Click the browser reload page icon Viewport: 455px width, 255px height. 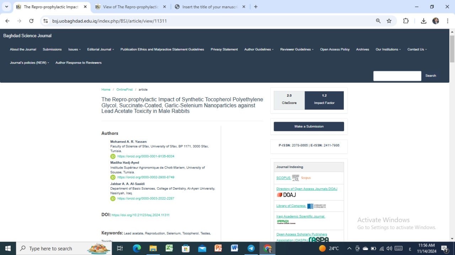pos(31,21)
